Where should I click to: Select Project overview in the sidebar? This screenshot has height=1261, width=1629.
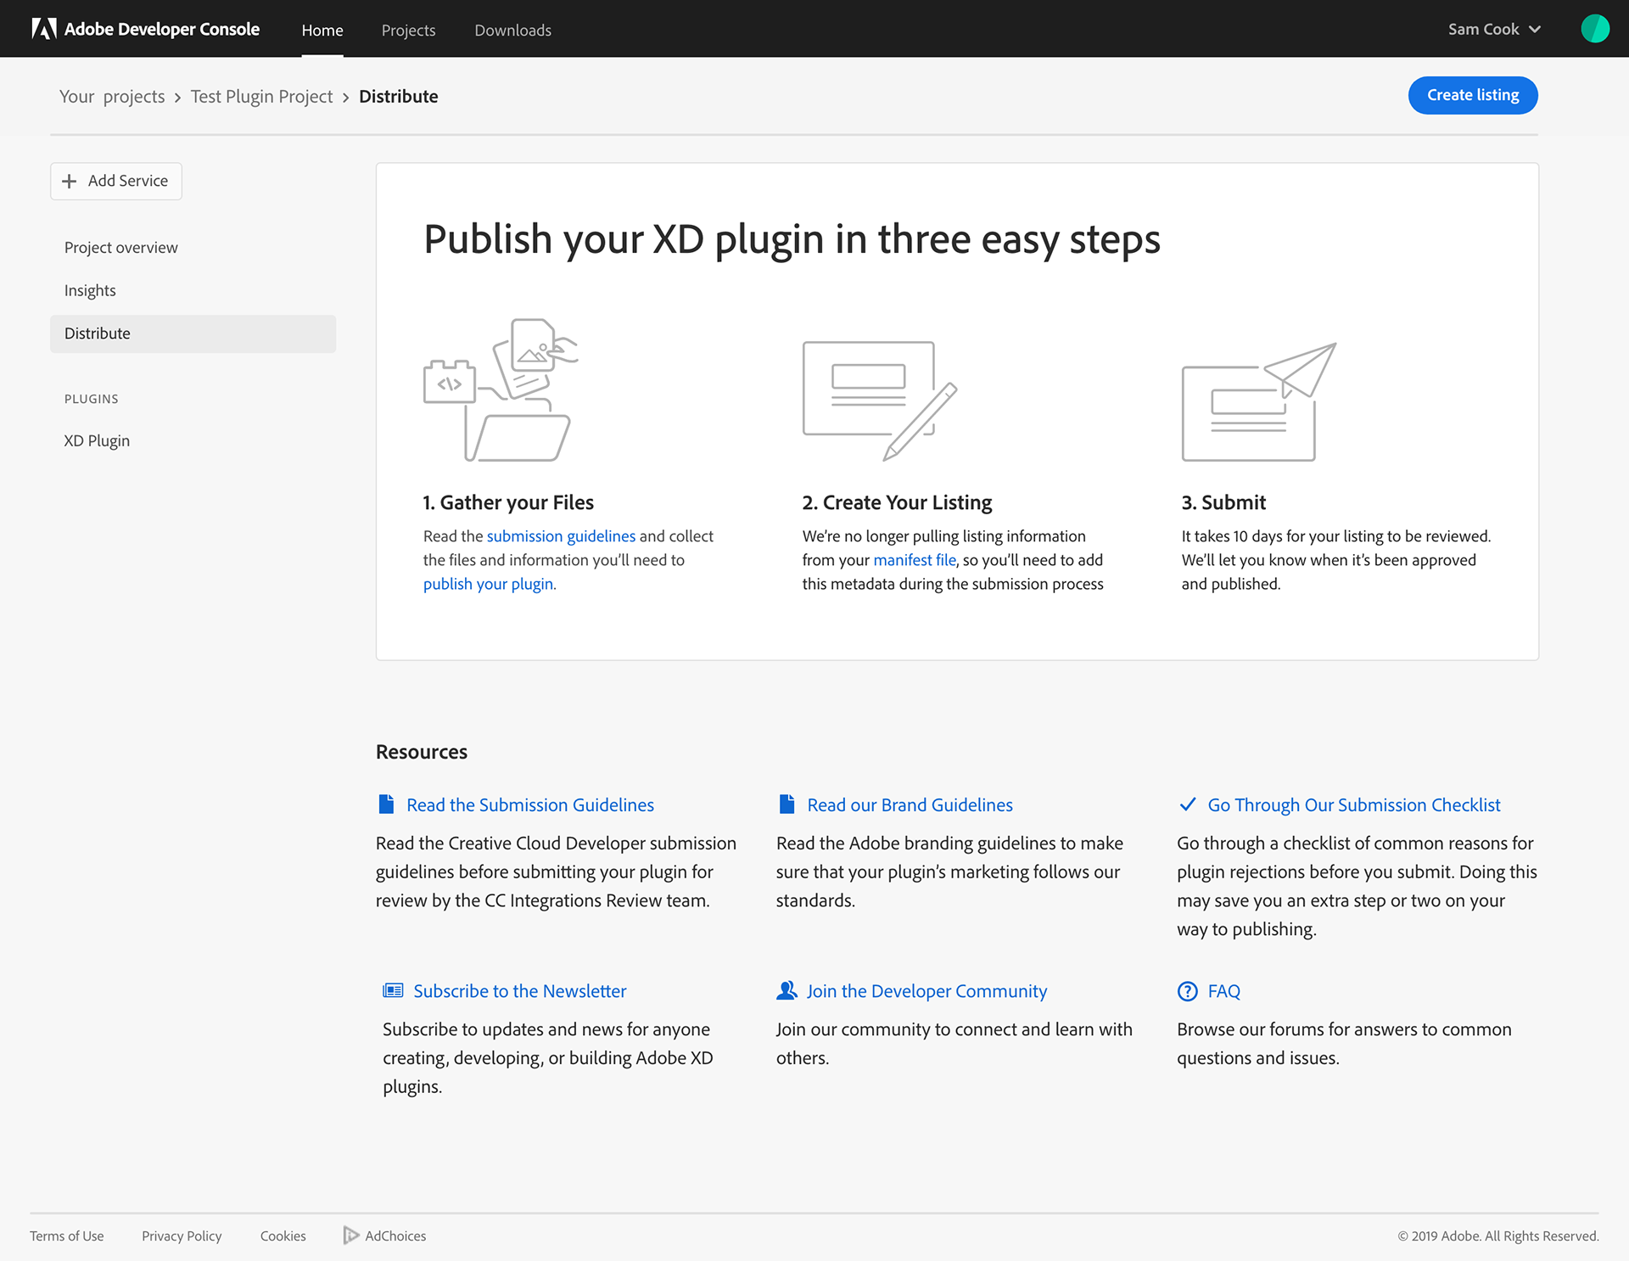121,248
